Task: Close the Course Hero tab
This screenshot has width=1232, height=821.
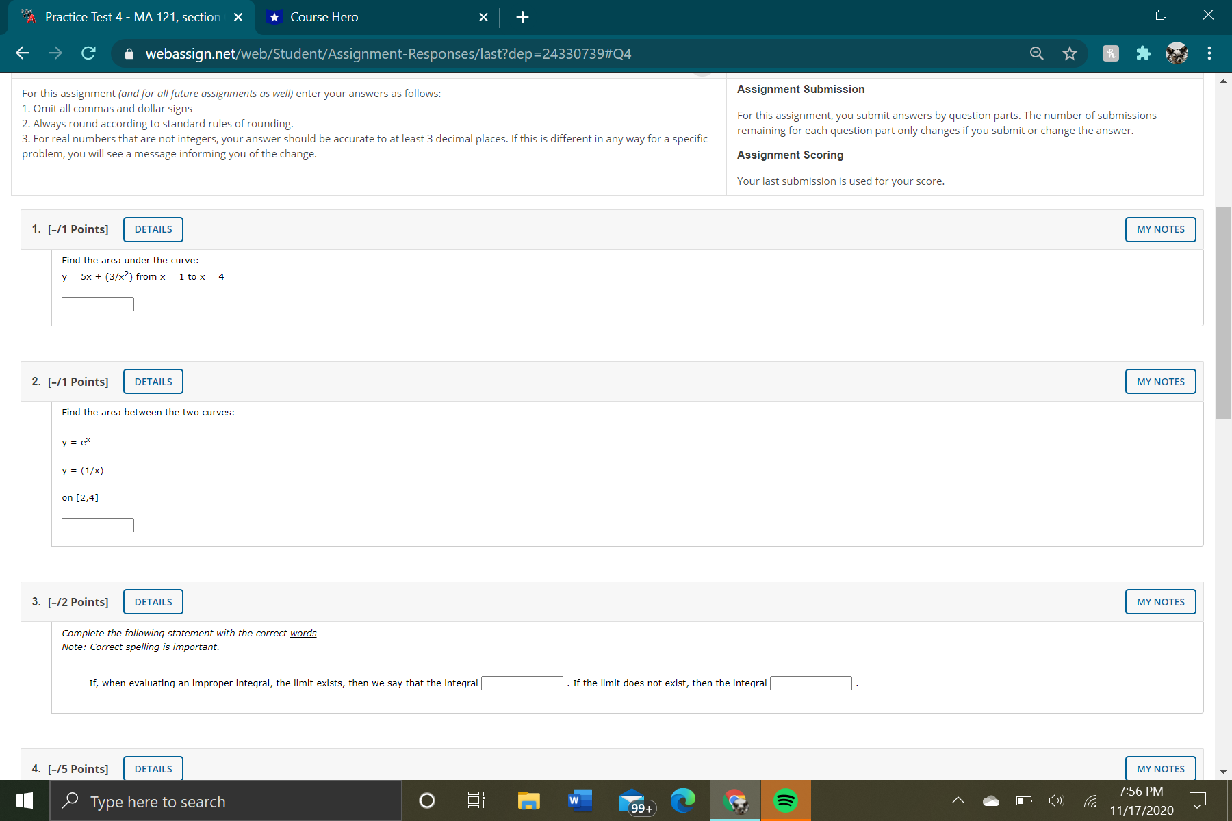Action: [x=483, y=17]
